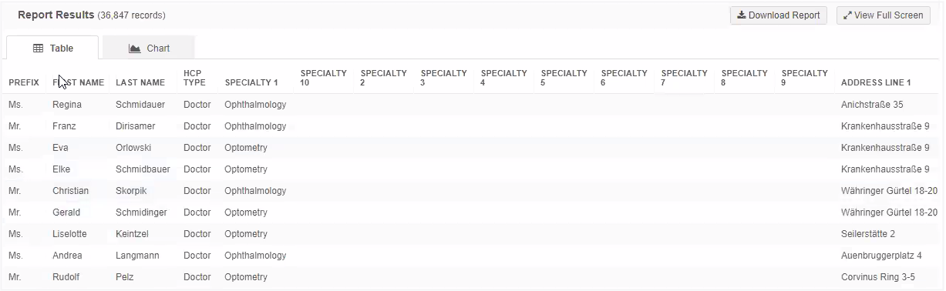
Task: Select the Regina Schmidauer row
Action: pos(473,105)
